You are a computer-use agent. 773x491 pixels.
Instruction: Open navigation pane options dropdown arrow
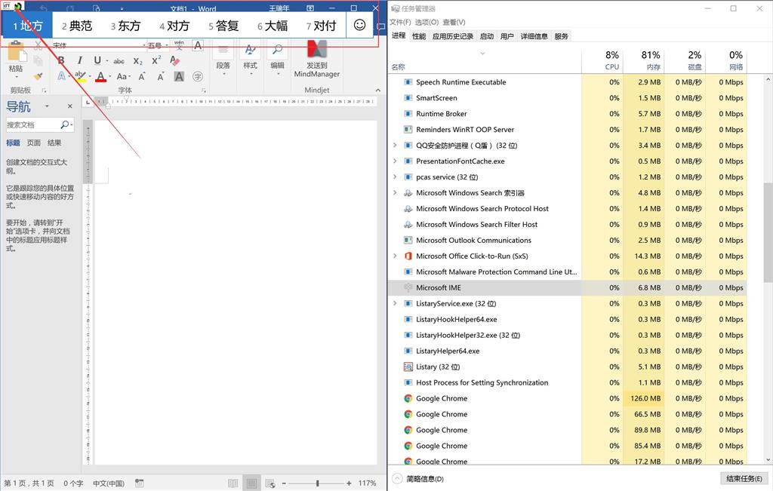point(47,106)
